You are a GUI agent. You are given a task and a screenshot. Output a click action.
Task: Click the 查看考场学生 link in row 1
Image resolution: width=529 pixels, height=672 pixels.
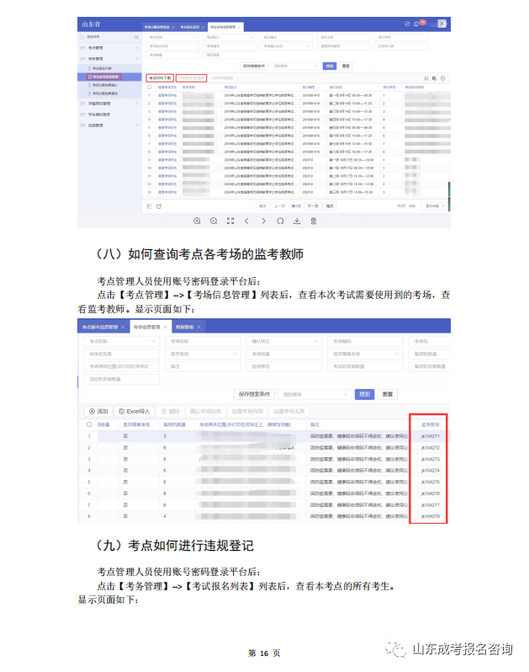click(x=167, y=95)
